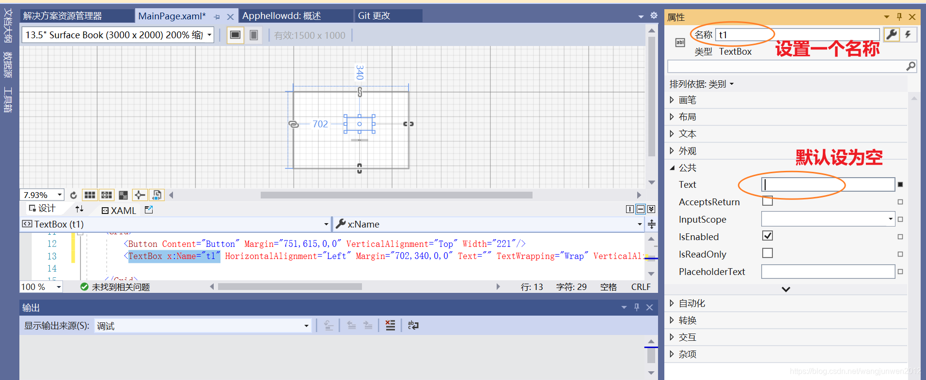Click the swap panes arrows icon
The image size is (926, 380).
(x=79, y=209)
